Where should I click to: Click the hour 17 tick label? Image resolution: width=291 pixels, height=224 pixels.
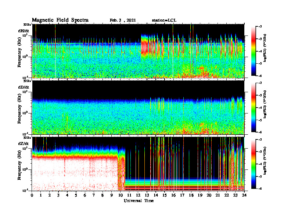tap(182, 195)
